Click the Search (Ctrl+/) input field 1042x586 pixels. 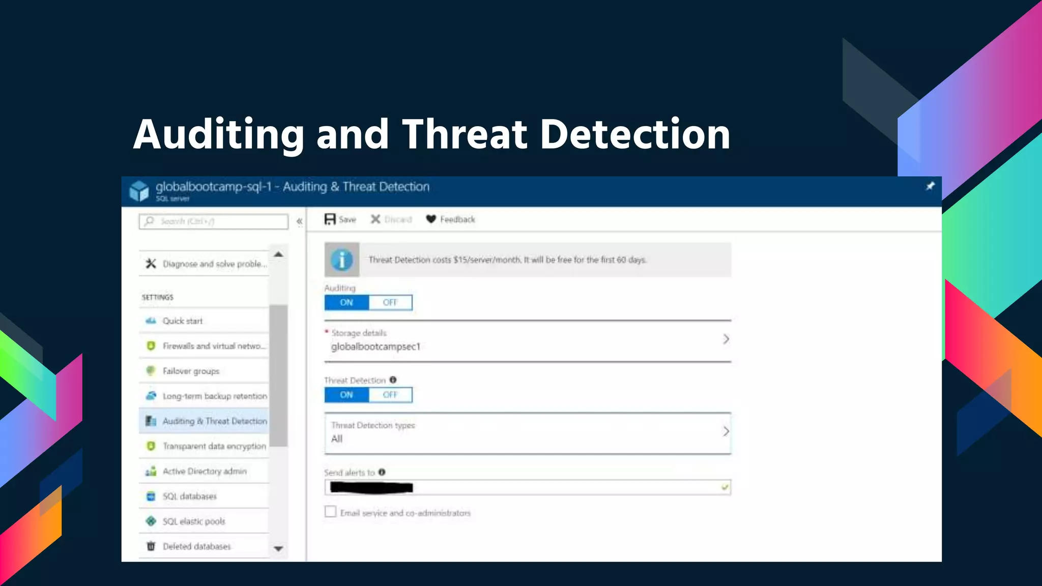pos(214,221)
